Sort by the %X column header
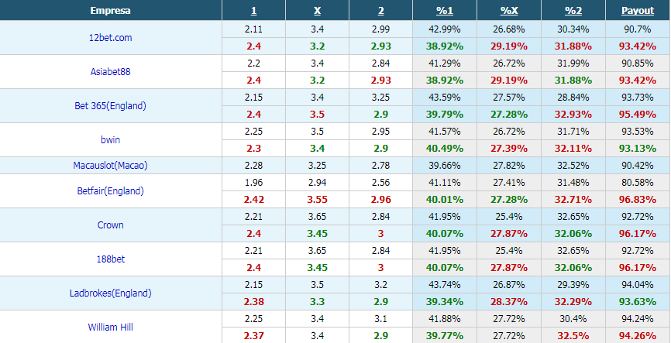The width and height of the screenshot is (671, 343). click(509, 11)
